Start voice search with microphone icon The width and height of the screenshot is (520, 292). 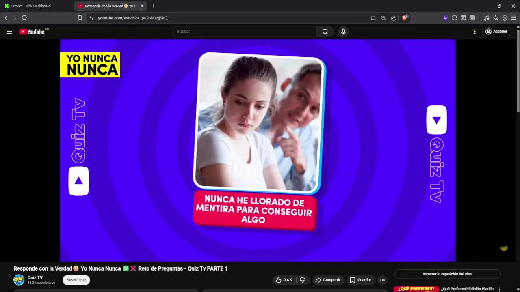(x=343, y=32)
